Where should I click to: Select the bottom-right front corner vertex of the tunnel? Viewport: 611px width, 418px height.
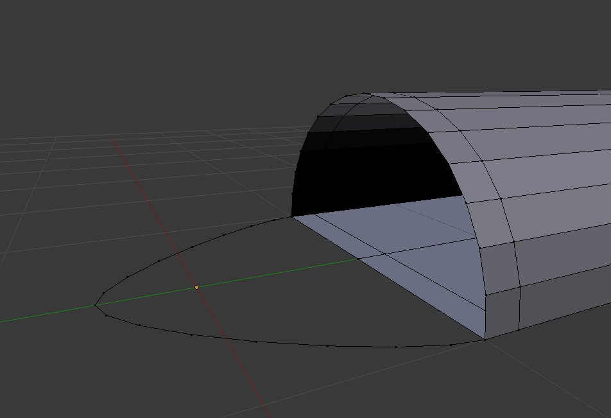pyautogui.click(x=485, y=339)
